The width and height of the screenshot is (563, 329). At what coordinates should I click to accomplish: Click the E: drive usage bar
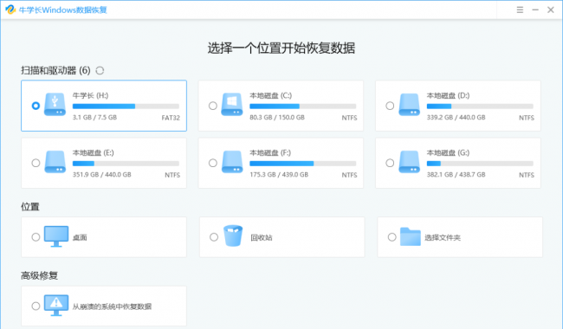pyautogui.click(x=126, y=164)
